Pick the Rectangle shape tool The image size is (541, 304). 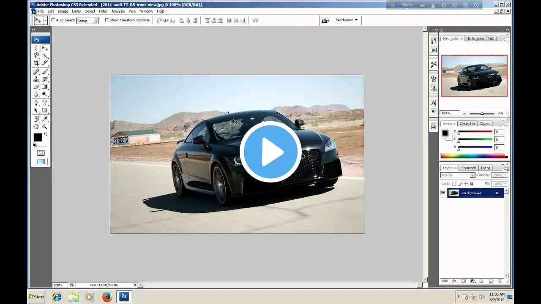(x=44, y=111)
